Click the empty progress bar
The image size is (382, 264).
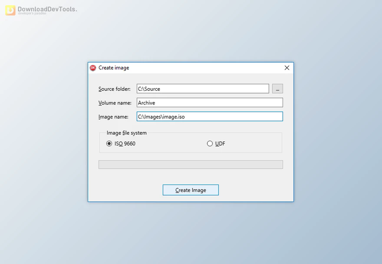click(191, 165)
